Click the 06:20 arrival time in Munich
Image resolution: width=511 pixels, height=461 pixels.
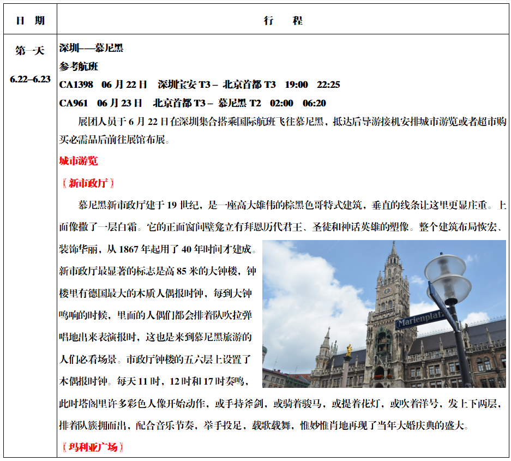point(314,103)
